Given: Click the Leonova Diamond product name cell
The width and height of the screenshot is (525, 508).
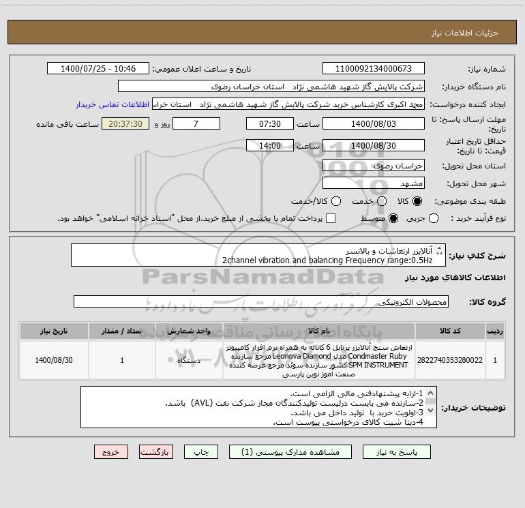Looking at the screenshot, I should [x=319, y=360].
